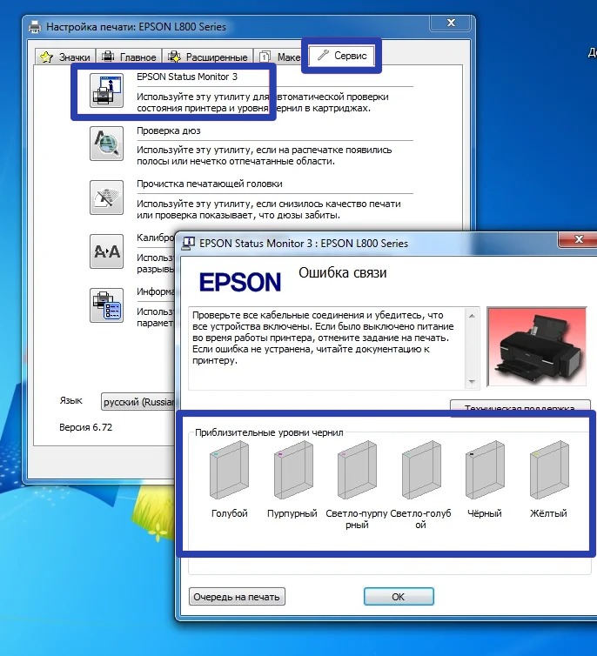Close the Настройка печати window
Viewport: 597px width, 656px height.
click(x=451, y=23)
